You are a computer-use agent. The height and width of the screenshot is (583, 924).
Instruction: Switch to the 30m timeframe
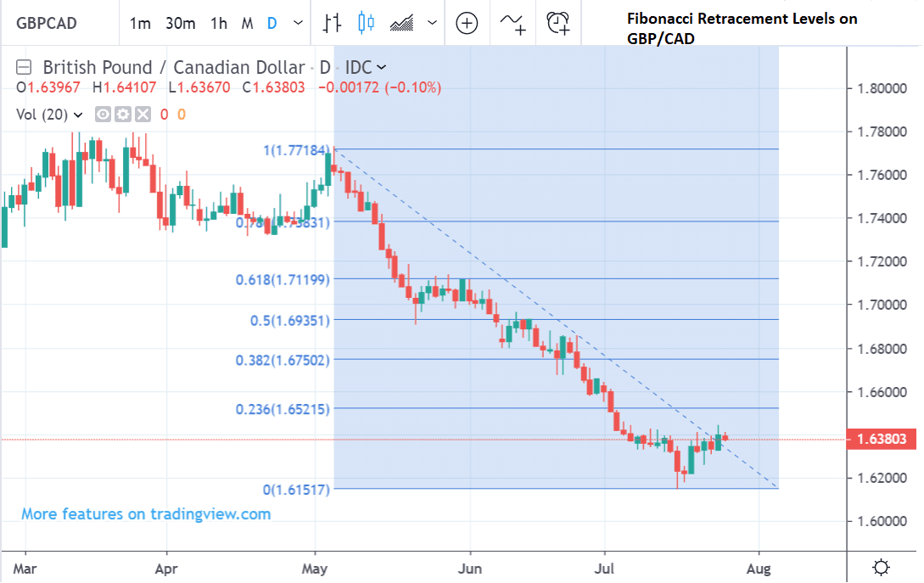(180, 23)
